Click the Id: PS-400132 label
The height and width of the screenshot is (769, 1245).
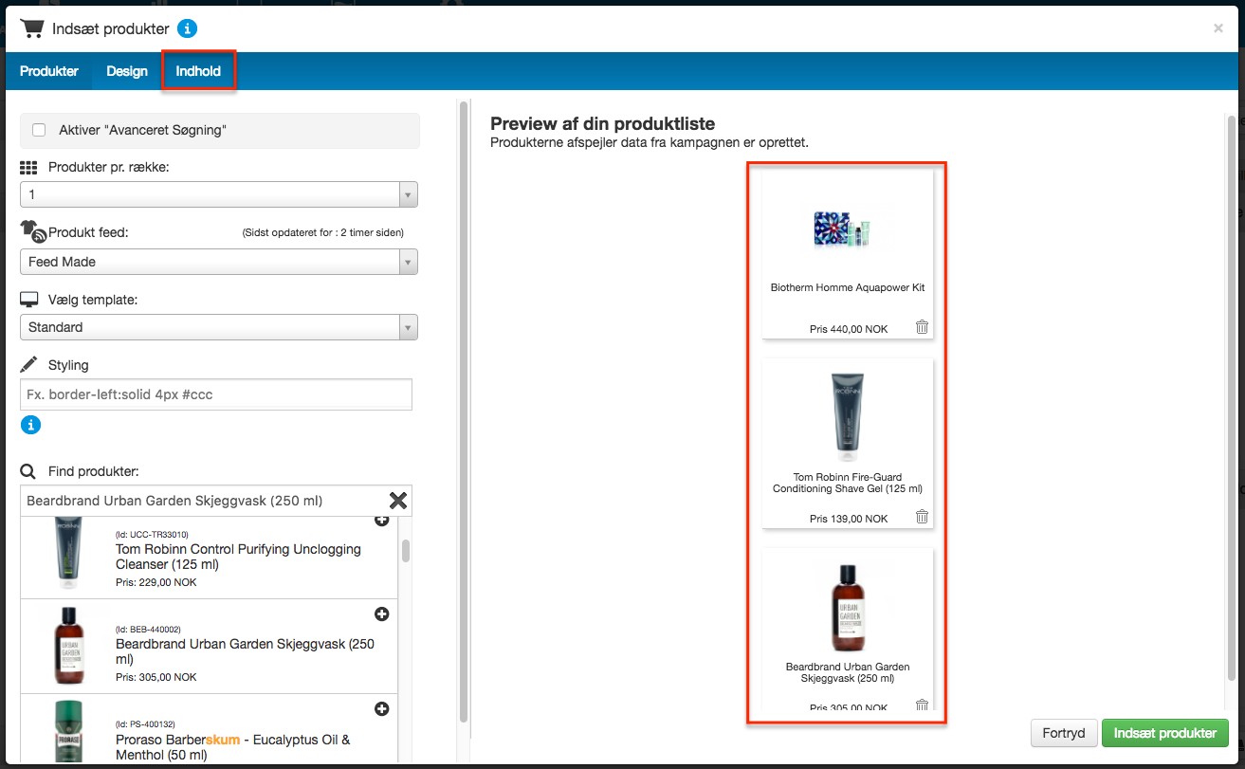click(x=145, y=724)
